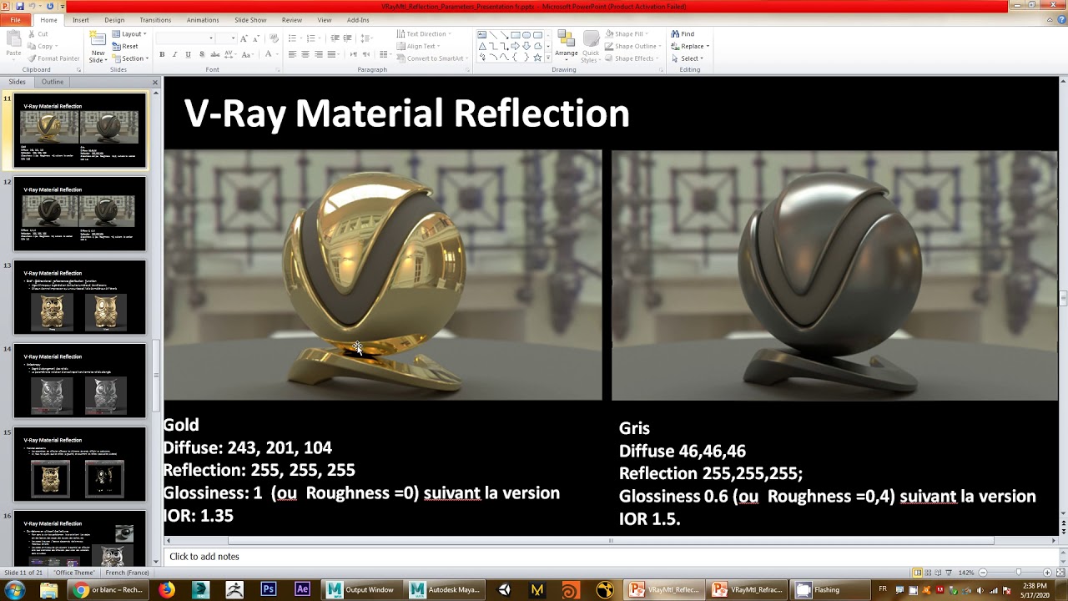Switch to the Animations tab
This screenshot has height=601, width=1068.
click(x=203, y=20)
